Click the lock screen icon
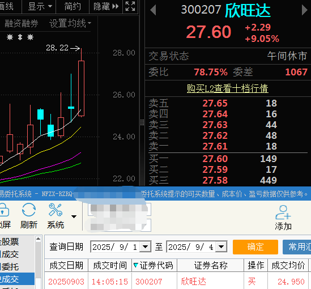The height and width of the screenshot is (289, 311). (x=4, y=210)
